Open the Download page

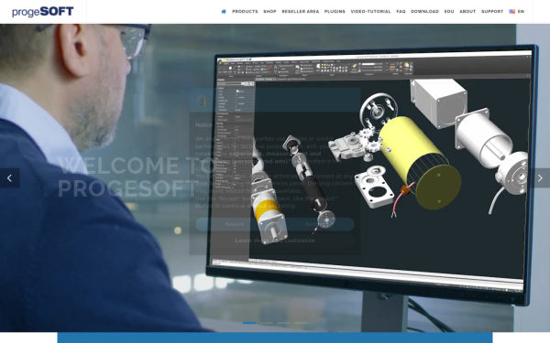(424, 12)
